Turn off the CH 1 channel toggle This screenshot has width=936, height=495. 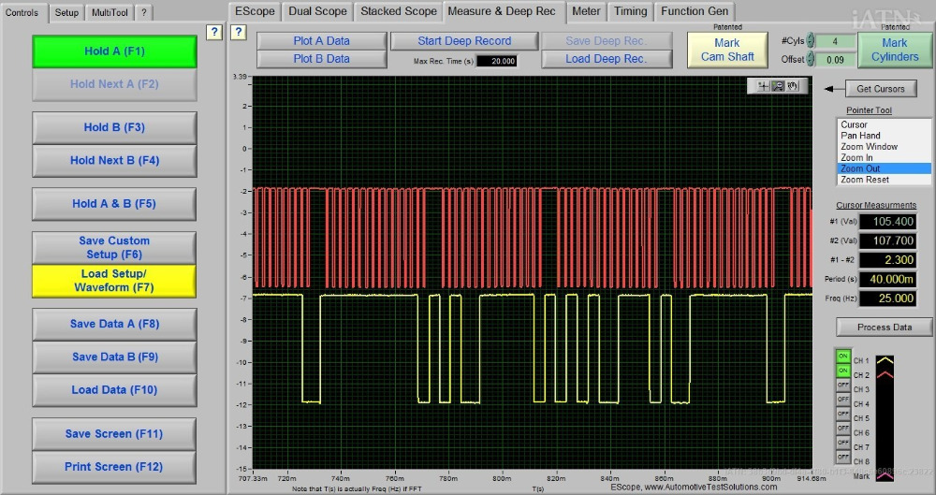[x=843, y=357]
